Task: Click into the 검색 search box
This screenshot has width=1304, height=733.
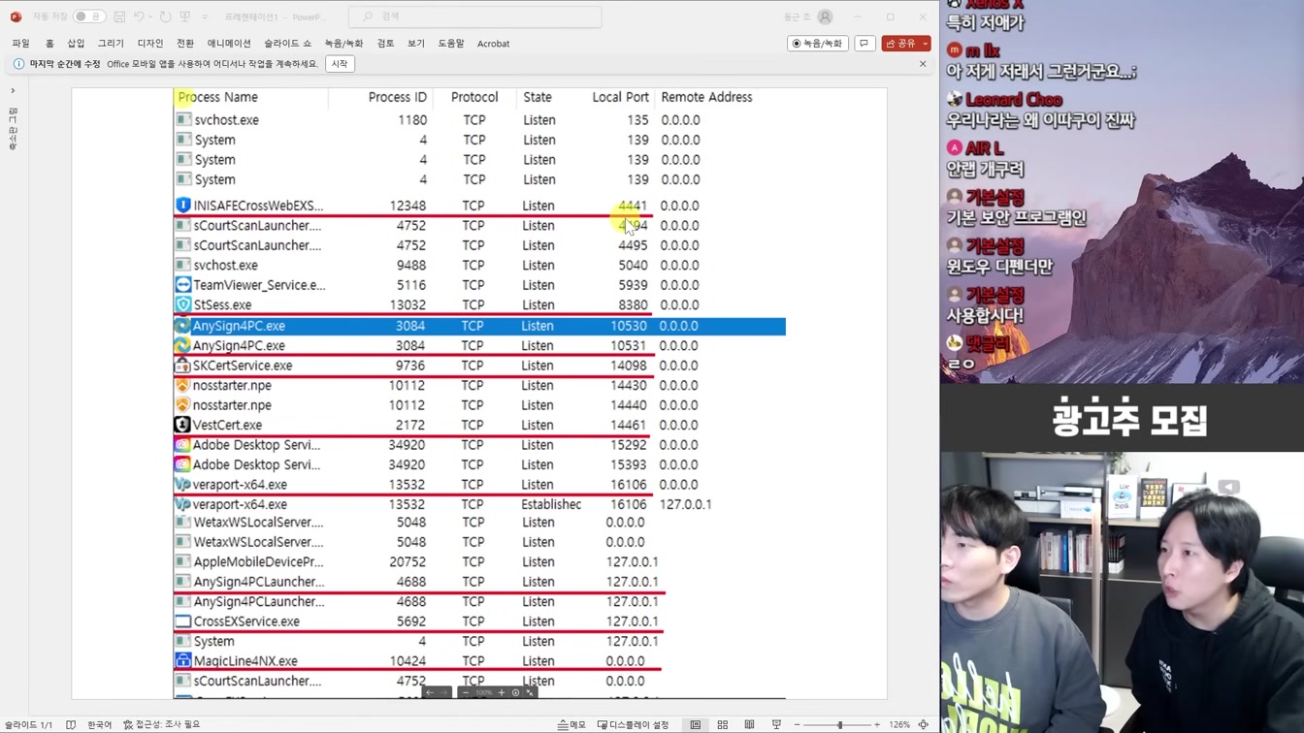Action: (475, 16)
